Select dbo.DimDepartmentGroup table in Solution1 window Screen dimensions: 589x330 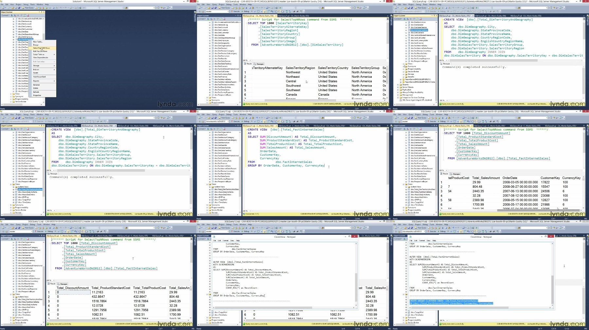click(28, 34)
